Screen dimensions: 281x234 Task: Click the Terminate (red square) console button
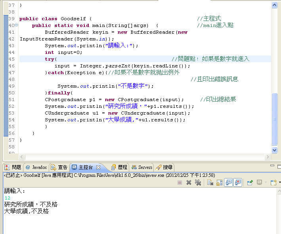180,182
